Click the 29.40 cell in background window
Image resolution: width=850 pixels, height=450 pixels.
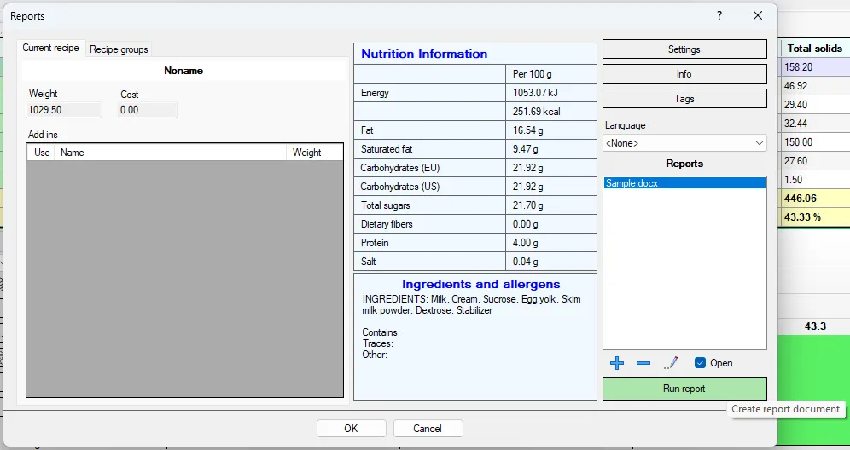pos(814,105)
